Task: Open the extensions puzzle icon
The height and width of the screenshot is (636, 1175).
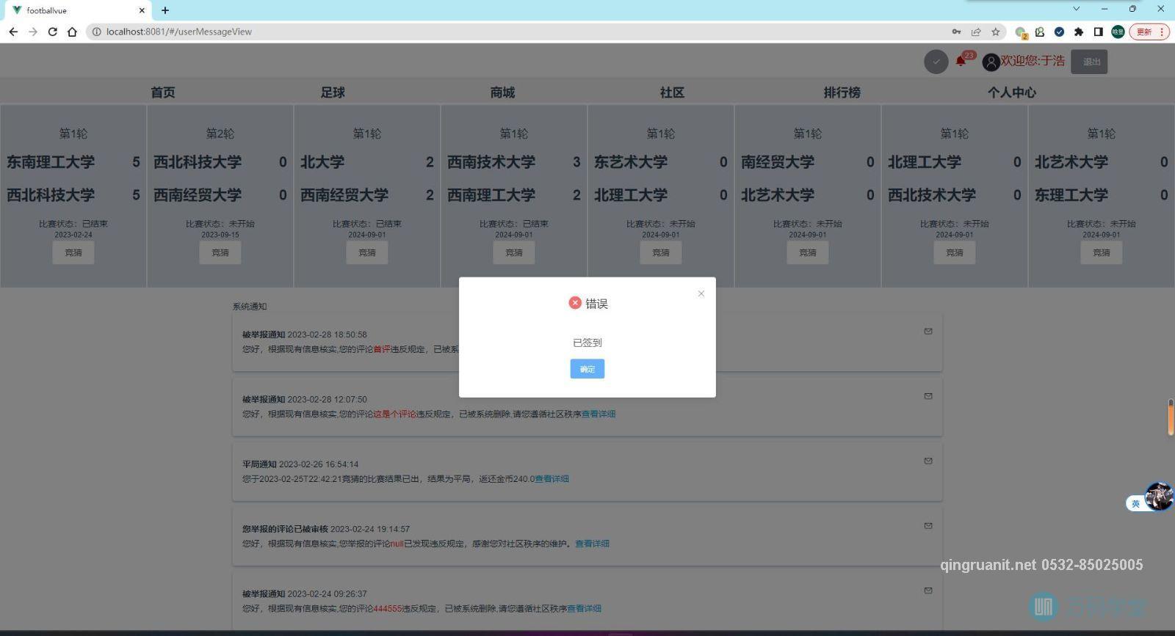Action: point(1079,32)
